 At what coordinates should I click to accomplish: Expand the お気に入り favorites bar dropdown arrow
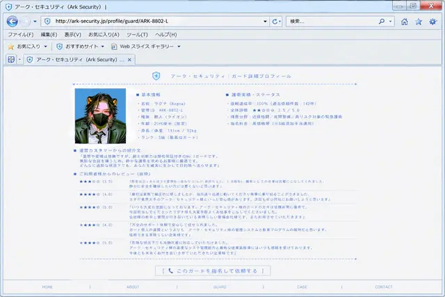[45, 47]
